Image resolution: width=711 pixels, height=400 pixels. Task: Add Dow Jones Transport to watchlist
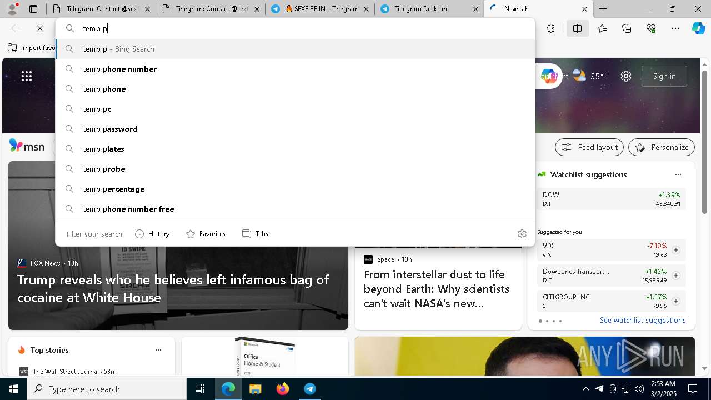click(x=675, y=276)
